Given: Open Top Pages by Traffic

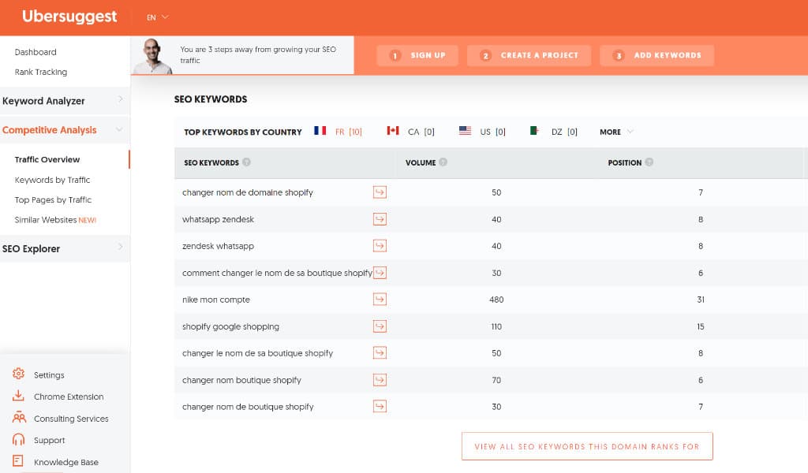Looking at the screenshot, I should (x=53, y=199).
